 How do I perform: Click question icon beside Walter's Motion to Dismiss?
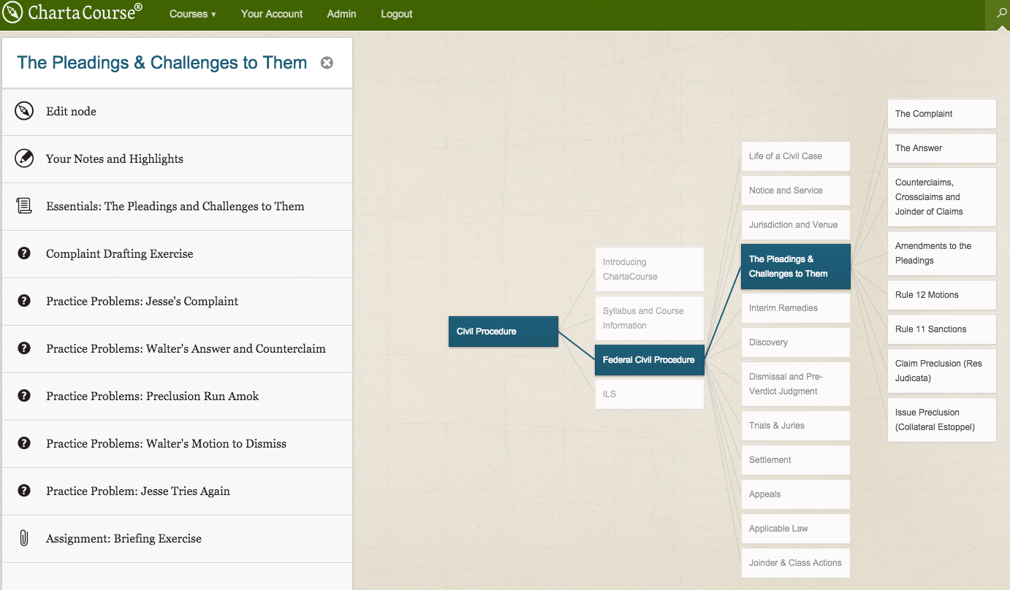tap(24, 443)
